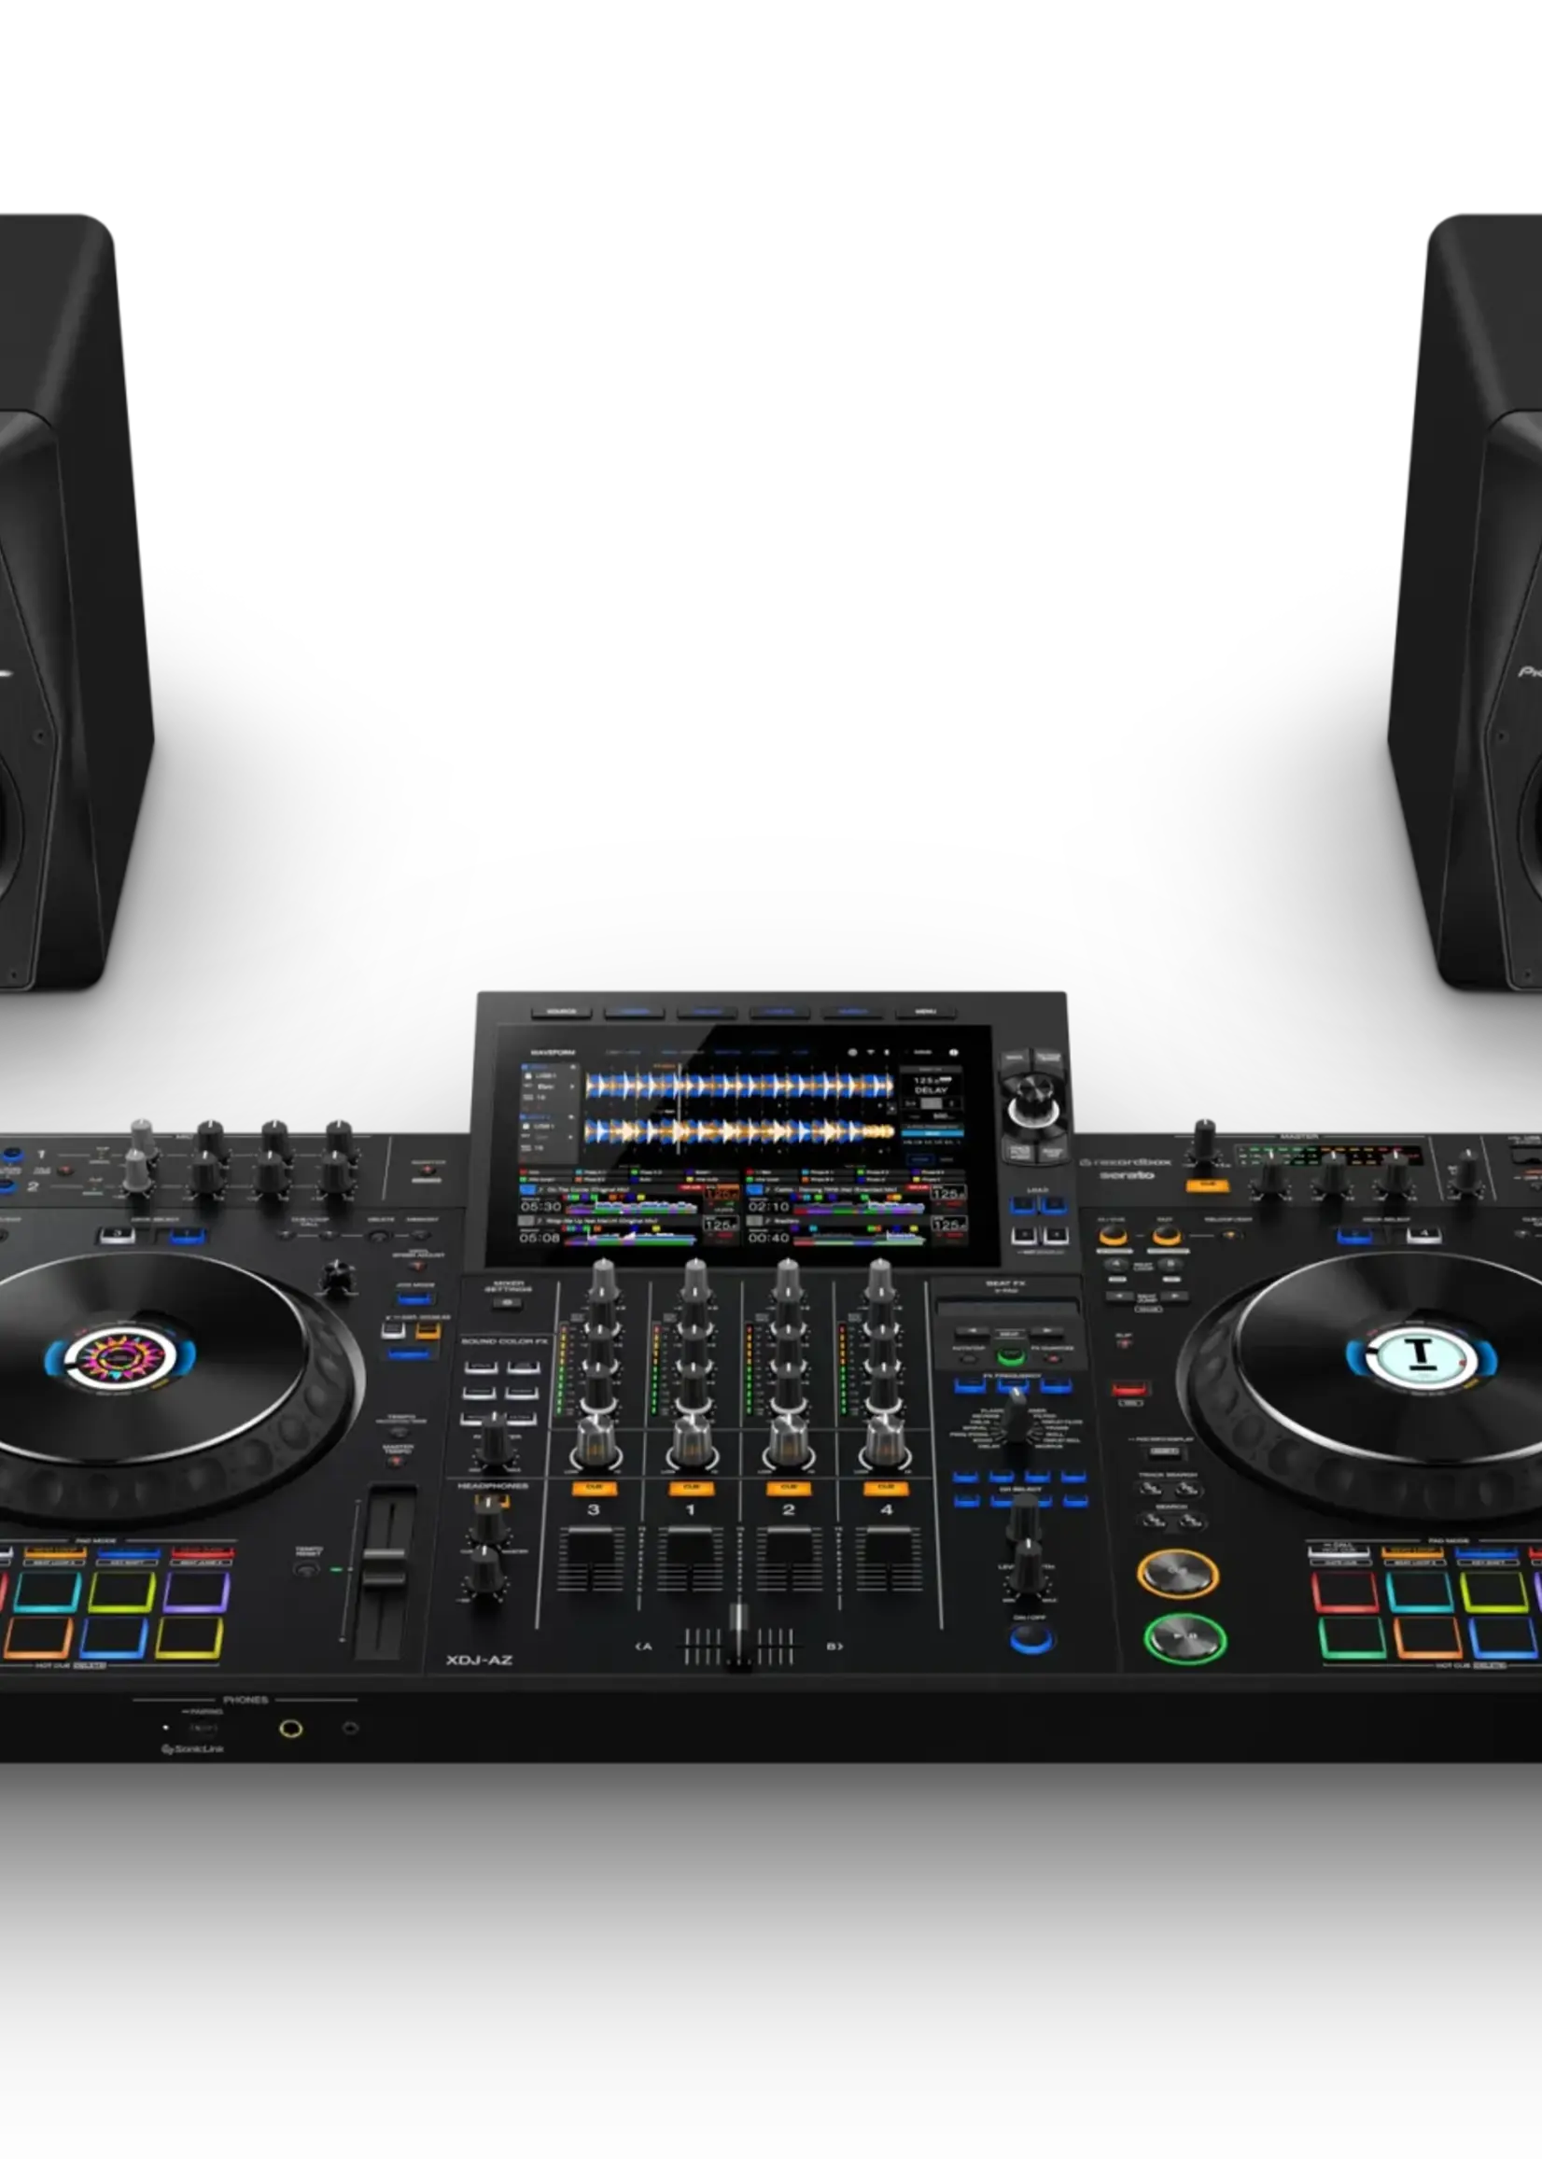Click the silver COLOR knob on channel 1
The height and width of the screenshot is (2159, 1542).
coord(693,1442)
